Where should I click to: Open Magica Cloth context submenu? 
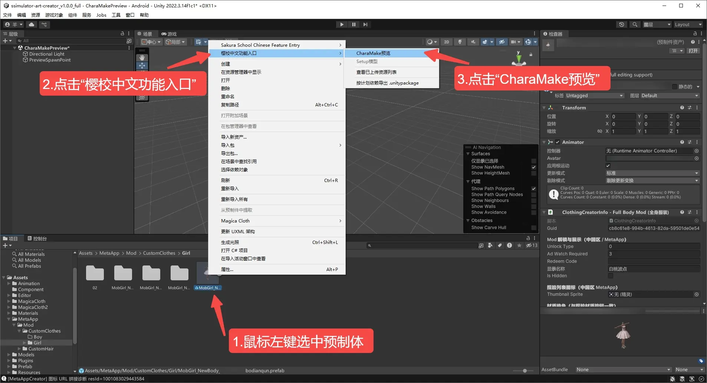pyautogui.click(x=277, y=221)
